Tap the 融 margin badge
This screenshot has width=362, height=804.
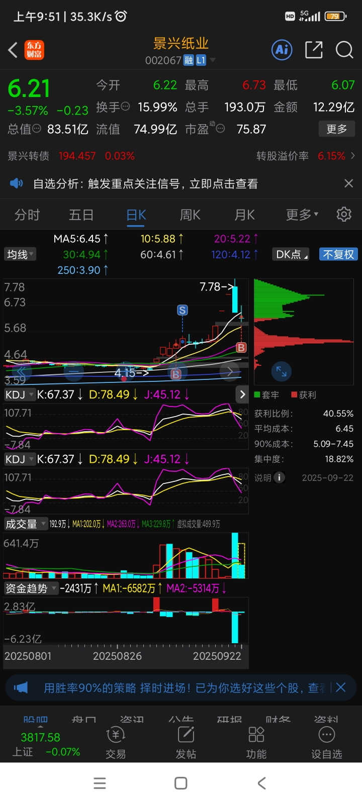tap(189, 60)
